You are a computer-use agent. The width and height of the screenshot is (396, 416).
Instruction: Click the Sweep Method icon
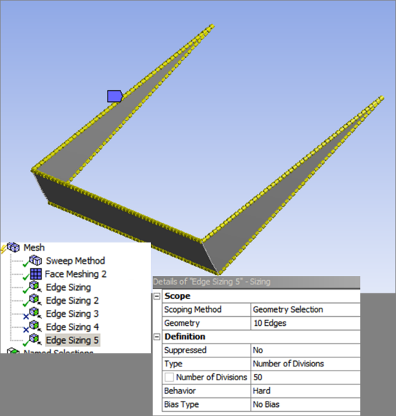(x=36, y=260)
